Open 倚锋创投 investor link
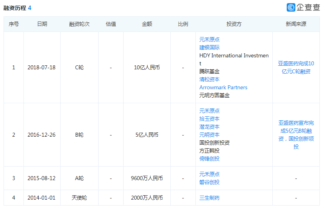 (209, 159)
